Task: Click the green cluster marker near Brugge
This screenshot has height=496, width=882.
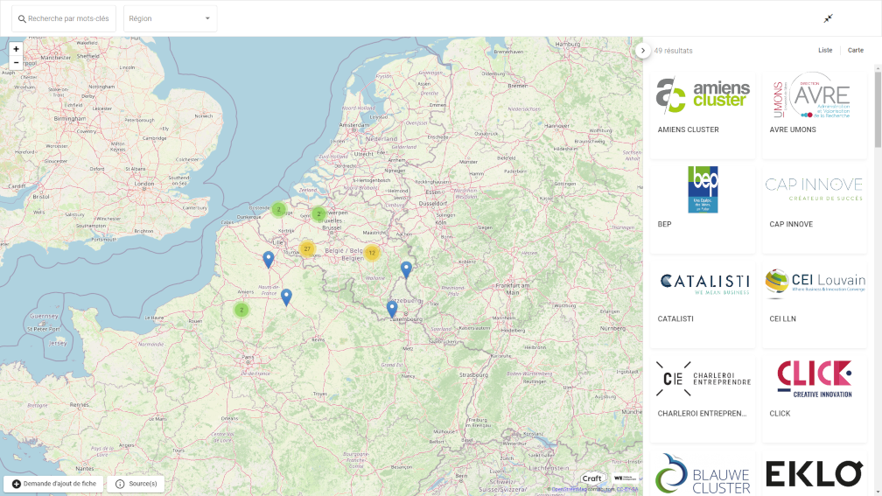Action: coord(278,210)
